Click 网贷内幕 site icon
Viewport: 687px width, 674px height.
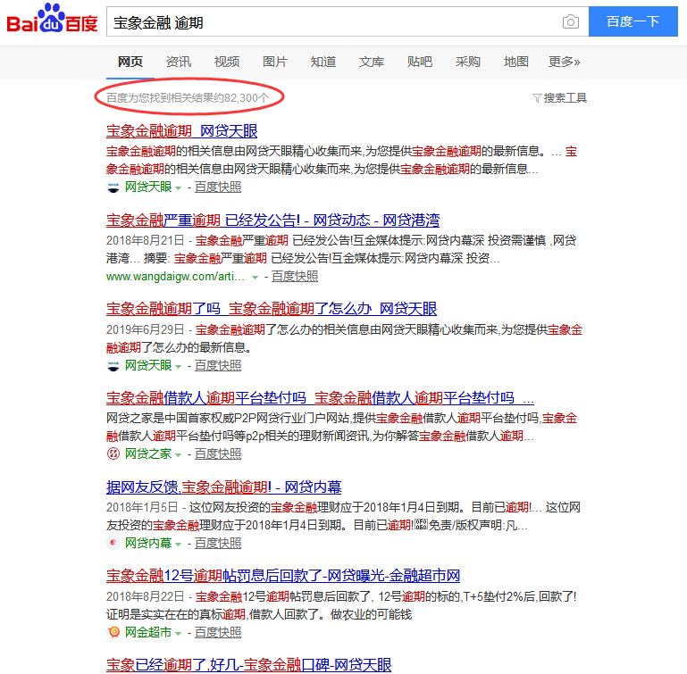pos(113,544)
